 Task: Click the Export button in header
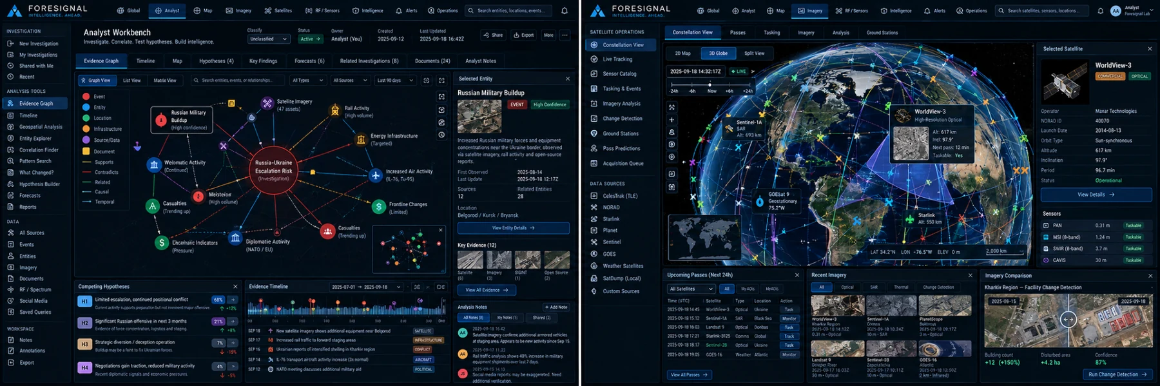pos(524,35)
